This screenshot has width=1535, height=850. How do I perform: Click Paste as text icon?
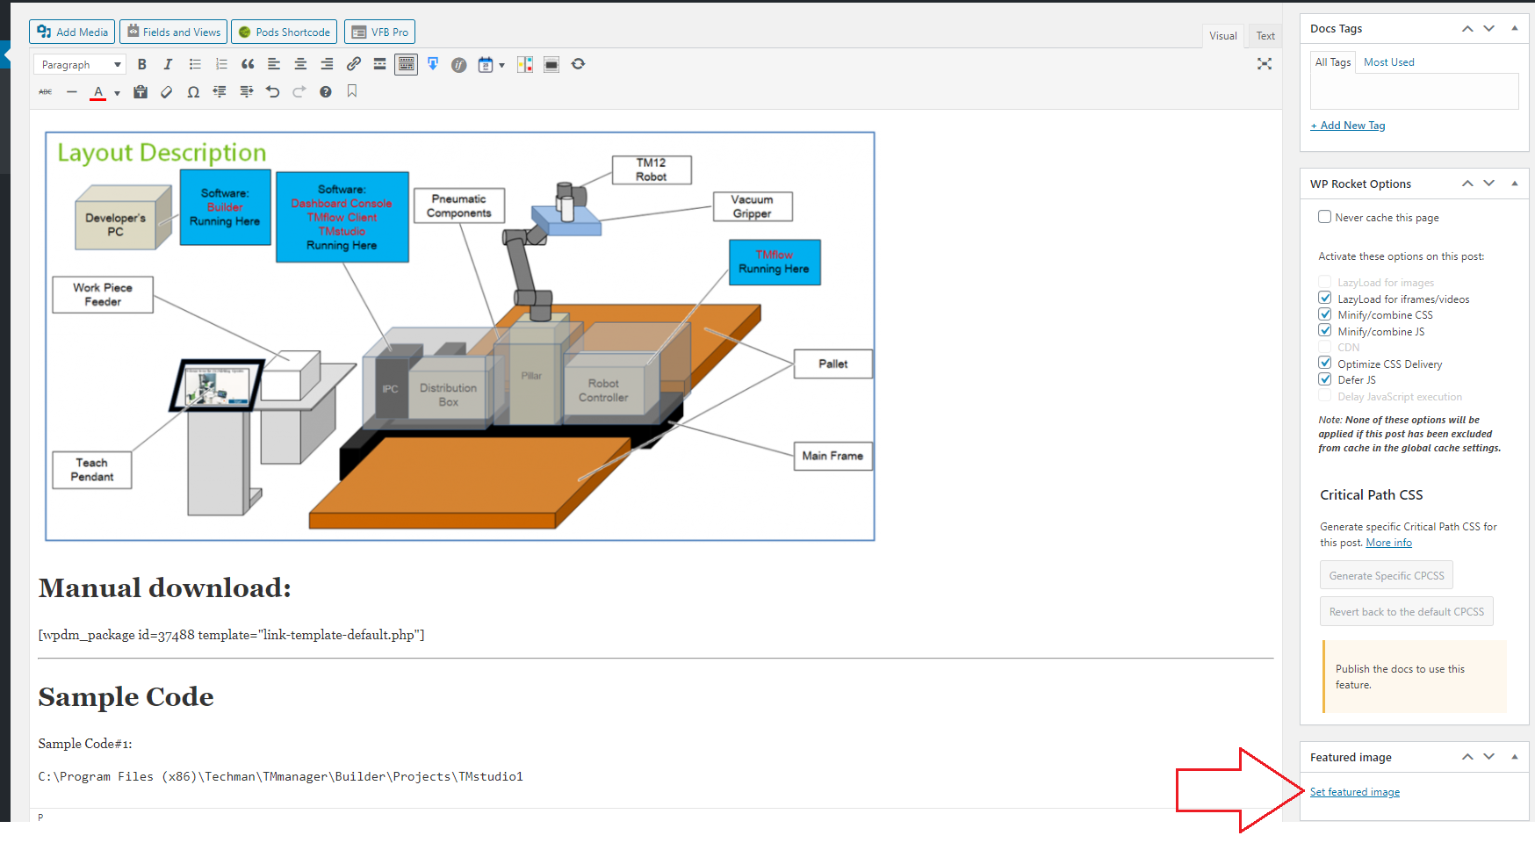(141, 91)
